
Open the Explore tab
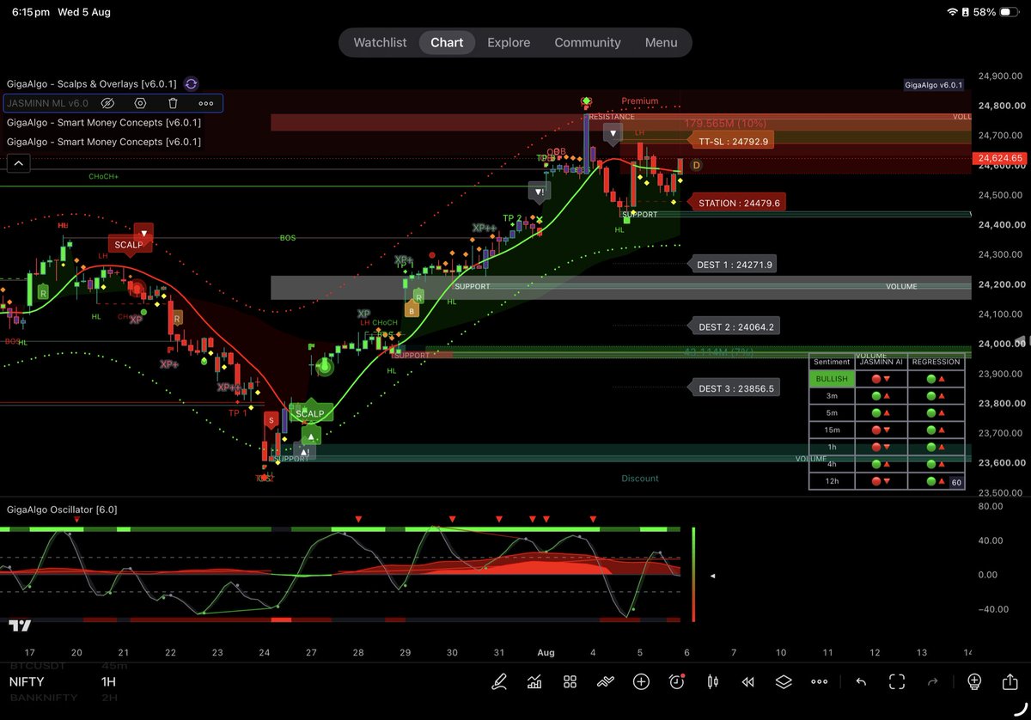tap(509, 42)
